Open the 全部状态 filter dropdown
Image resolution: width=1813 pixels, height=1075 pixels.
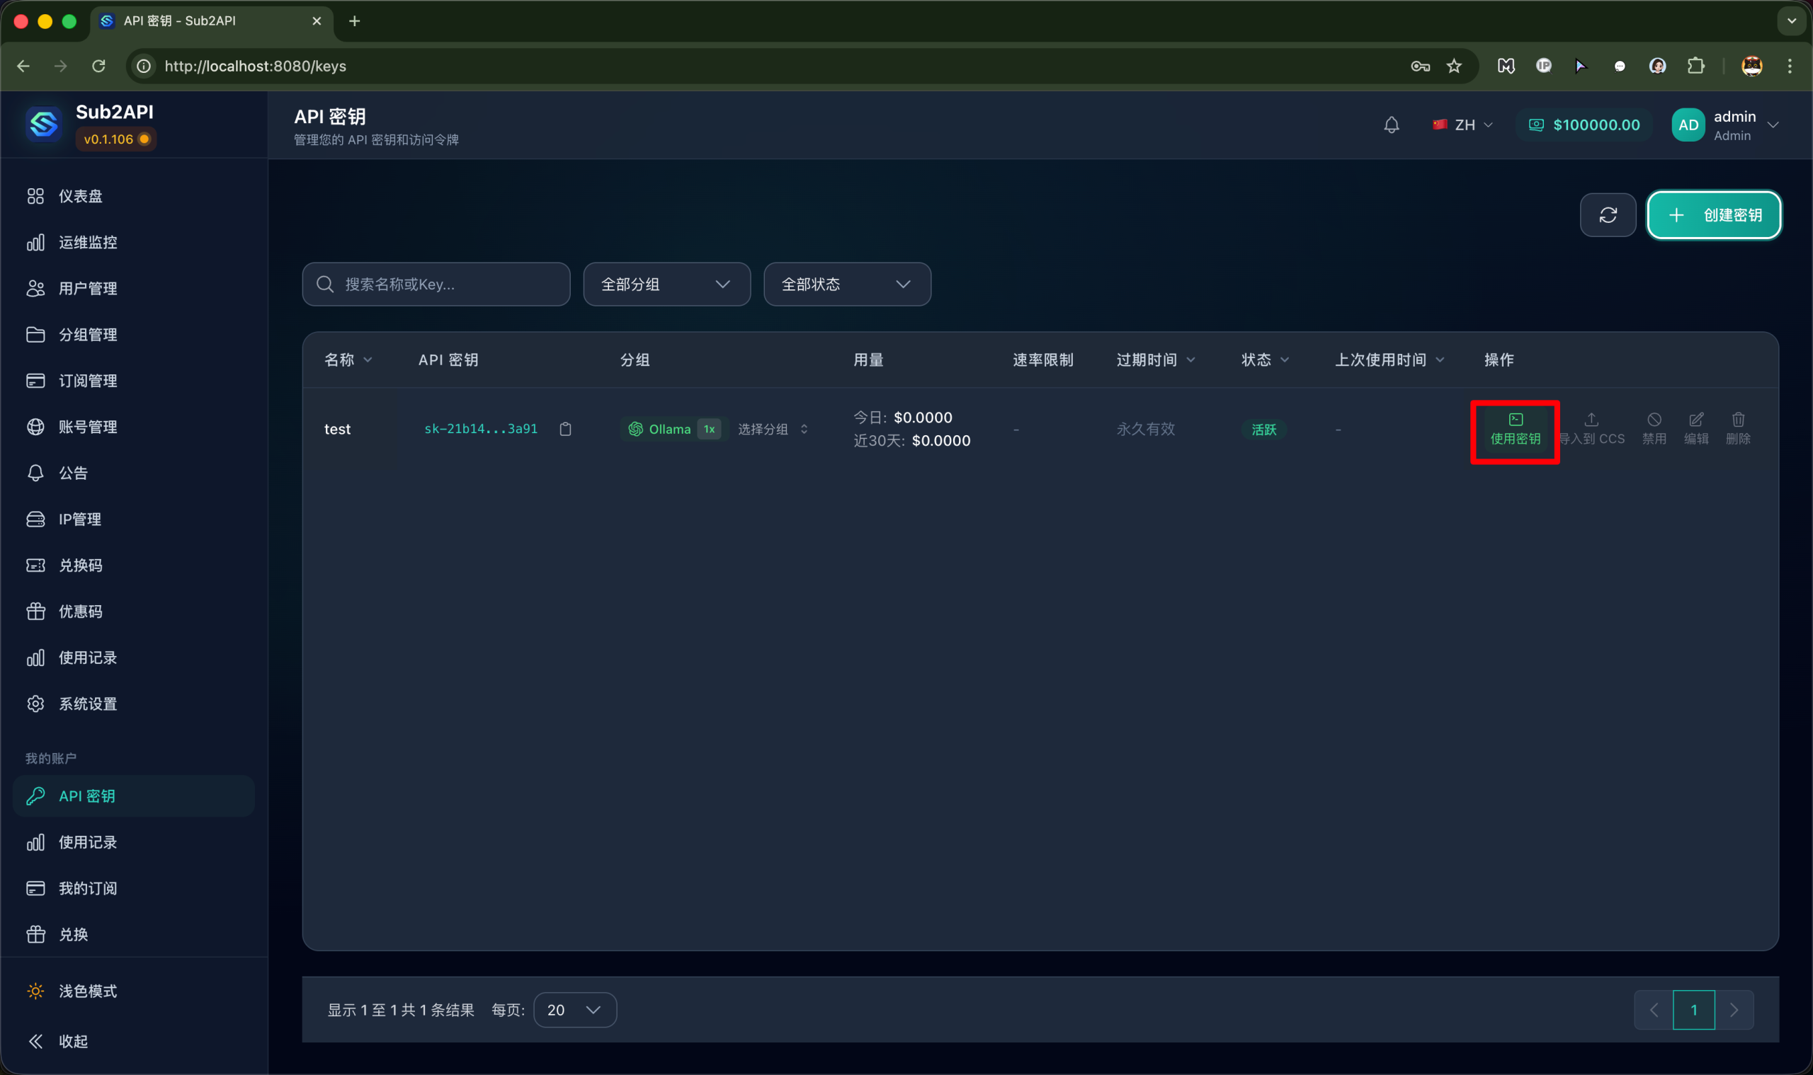846,284
